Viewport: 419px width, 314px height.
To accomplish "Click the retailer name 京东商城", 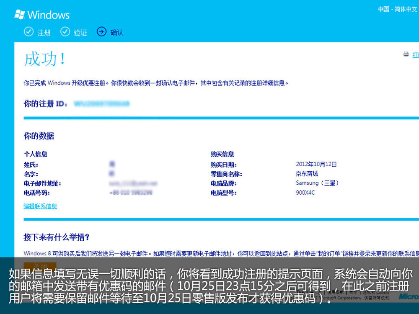I will pyautogui.click(x=307, y=174).
